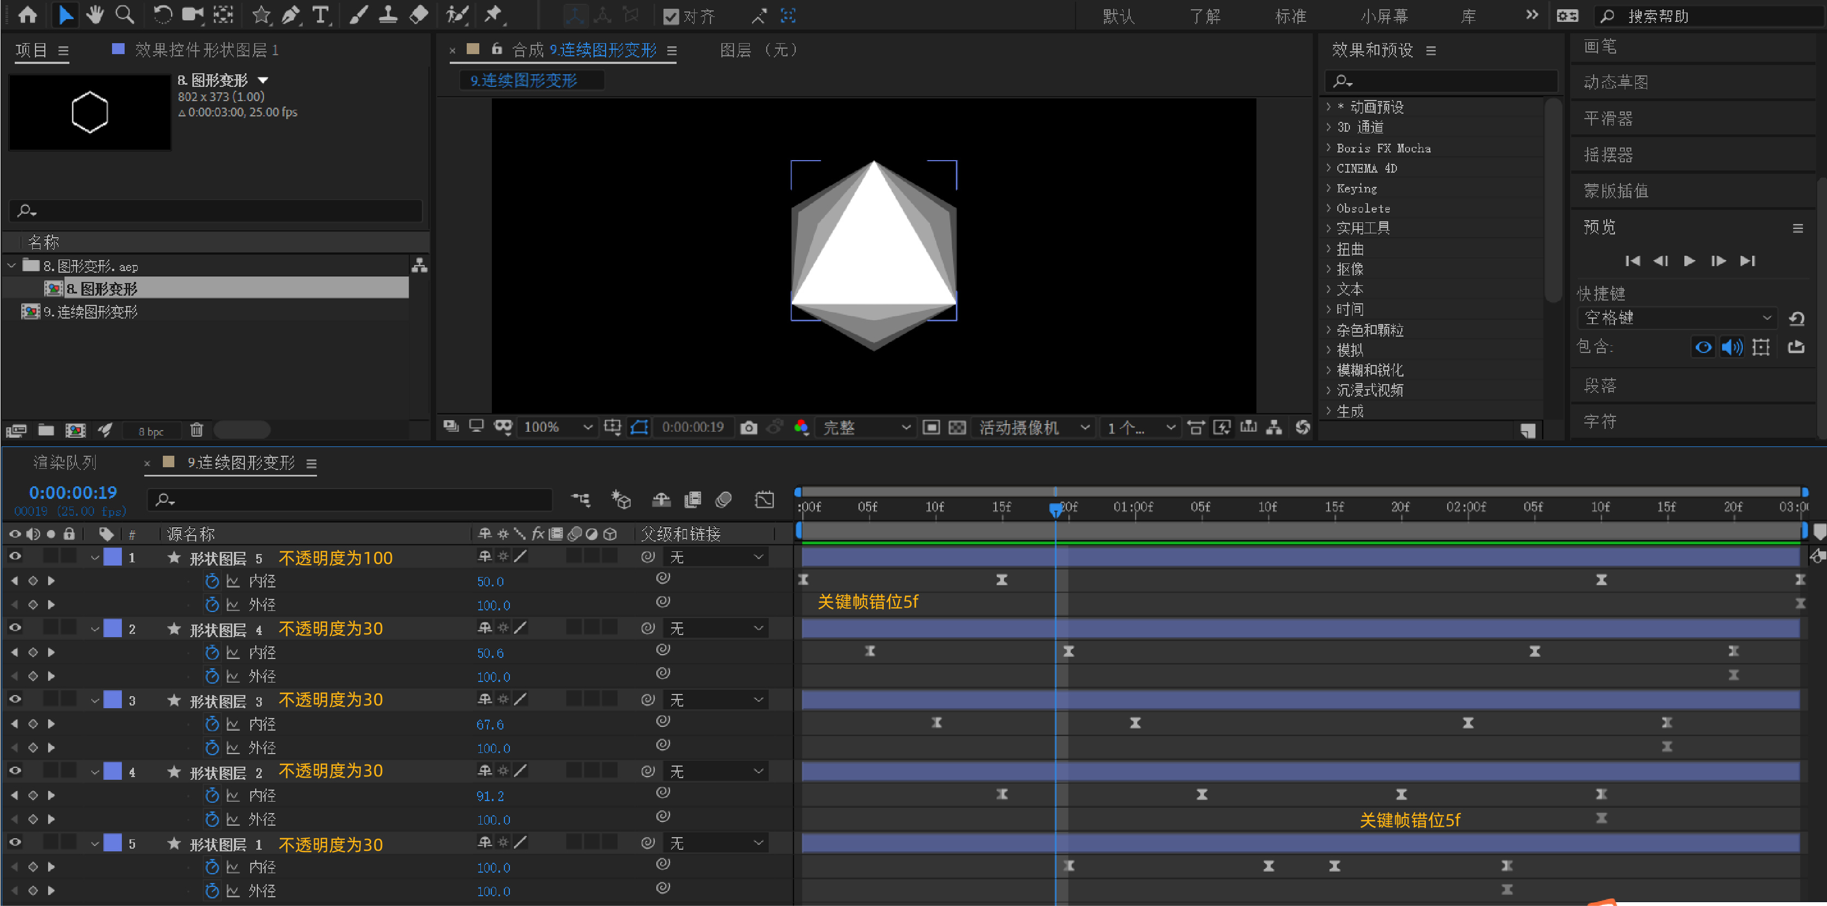
Task: Toggle the 对齐 snapping checkbox
Action: [670, 16]
